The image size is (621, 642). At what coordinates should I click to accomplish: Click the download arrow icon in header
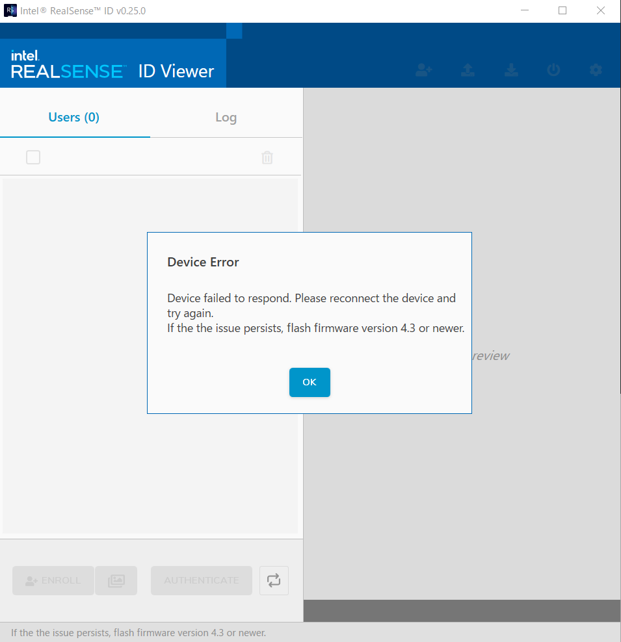tap(511, 70)
